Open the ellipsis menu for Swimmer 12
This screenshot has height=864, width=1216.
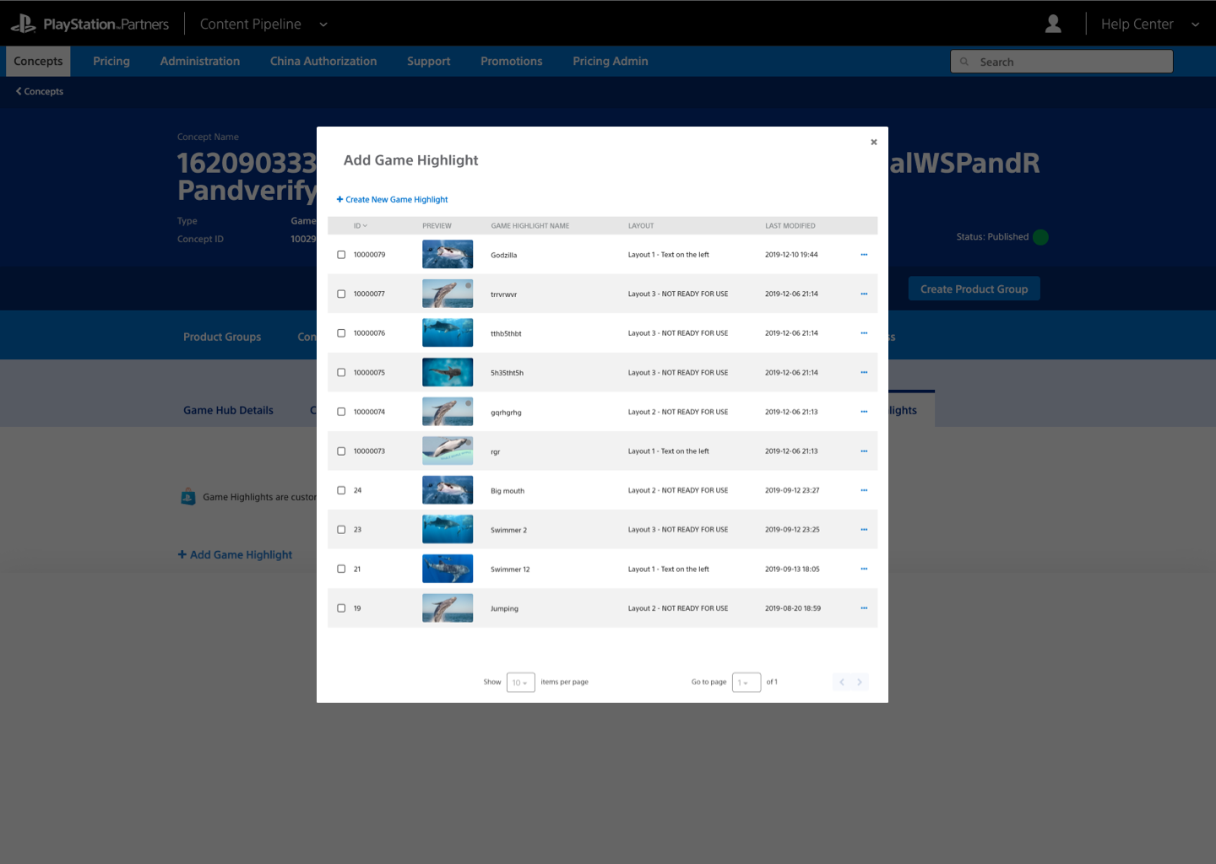pos(864,569)
